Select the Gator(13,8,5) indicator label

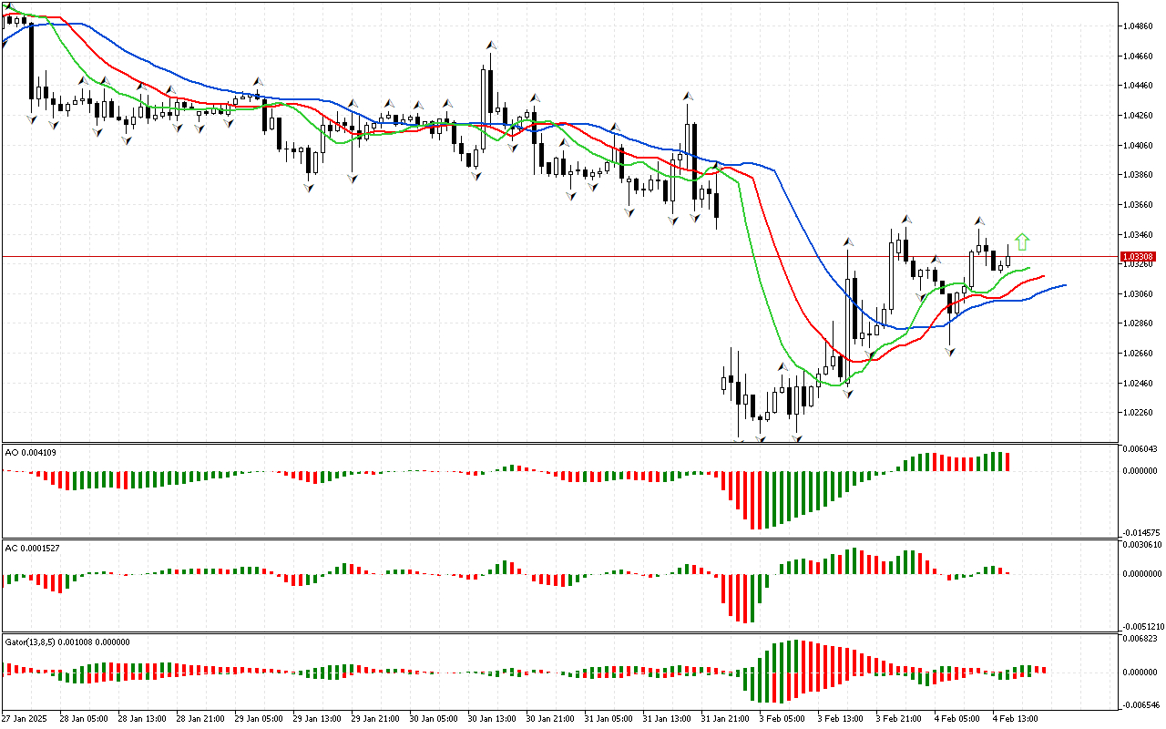tap(67, 642)
